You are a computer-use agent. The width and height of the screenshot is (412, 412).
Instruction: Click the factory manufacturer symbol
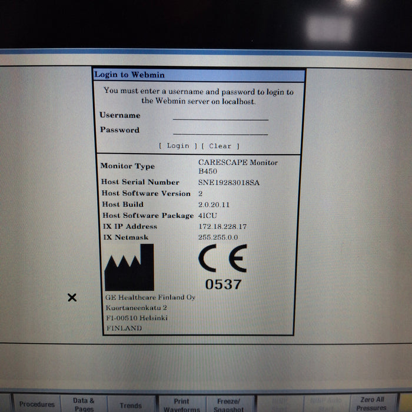[x=129, y=267]
